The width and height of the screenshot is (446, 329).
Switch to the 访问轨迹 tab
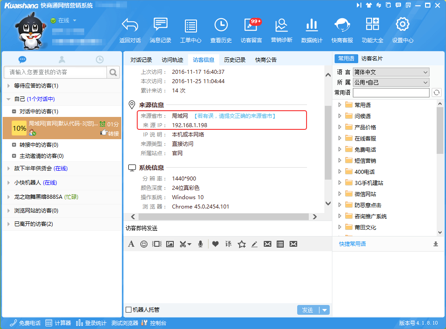pyautogui.click(x=172, y=60)
